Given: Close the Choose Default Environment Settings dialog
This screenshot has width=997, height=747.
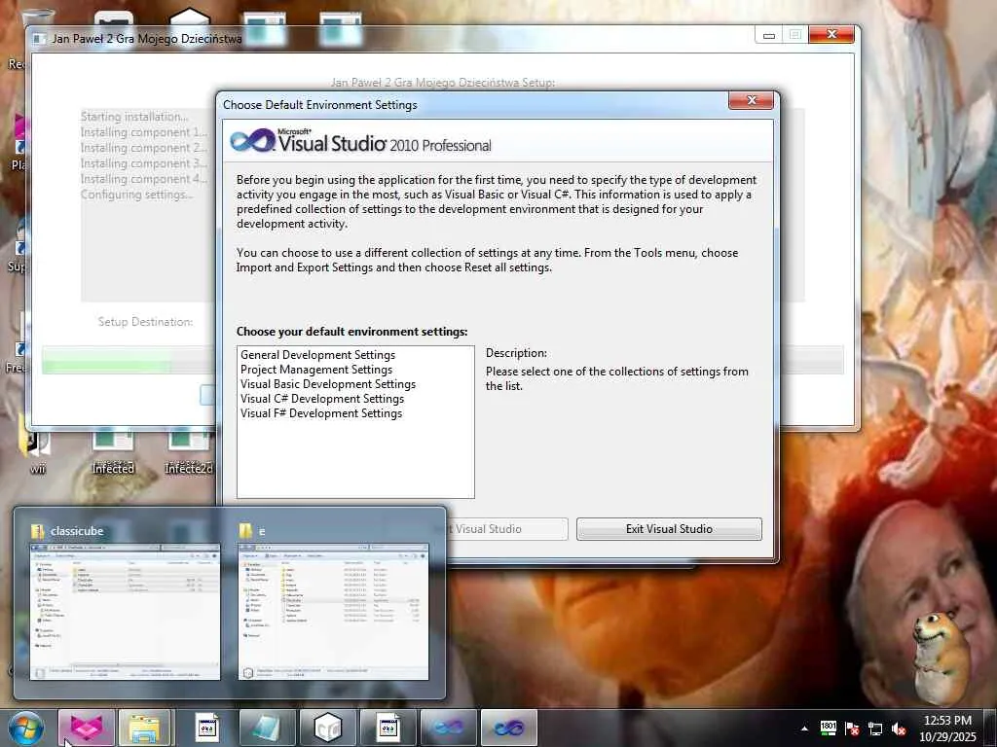Looking at the screenshot, I should 751,100.
